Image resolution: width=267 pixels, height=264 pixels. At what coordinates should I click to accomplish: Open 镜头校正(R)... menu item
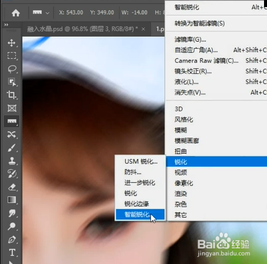pyautogui.click(x=216, y=71)
